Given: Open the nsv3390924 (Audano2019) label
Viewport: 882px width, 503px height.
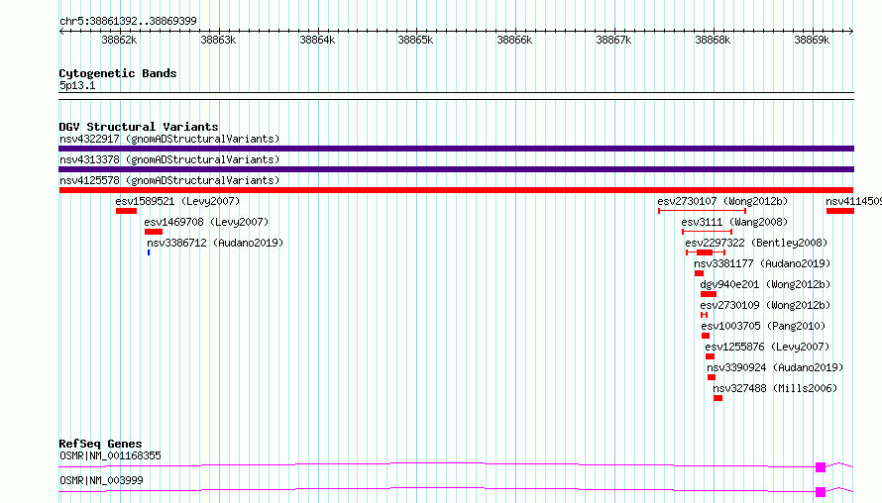Looking at the screenshot, I should (775, 367).
